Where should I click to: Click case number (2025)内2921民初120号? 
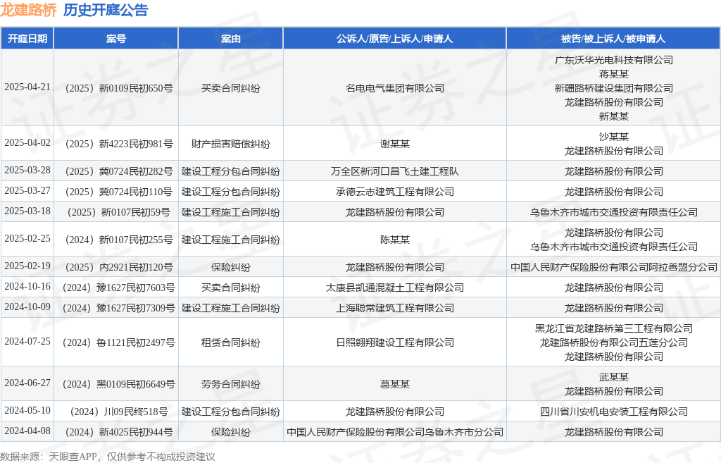tap(118, 267)
